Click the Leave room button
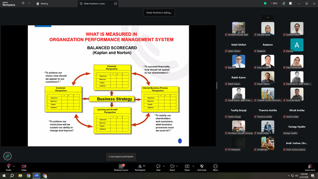 point(310,168)
